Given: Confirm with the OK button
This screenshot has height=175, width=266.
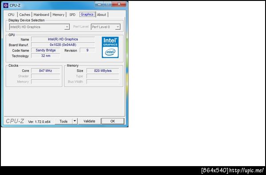Looking at the screenshot, I should pyautogui.click(x=113, y=121).
